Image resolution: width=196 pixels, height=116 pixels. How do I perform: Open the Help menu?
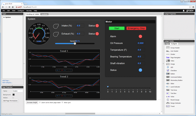pyautogui.click(x=36, y=11)
